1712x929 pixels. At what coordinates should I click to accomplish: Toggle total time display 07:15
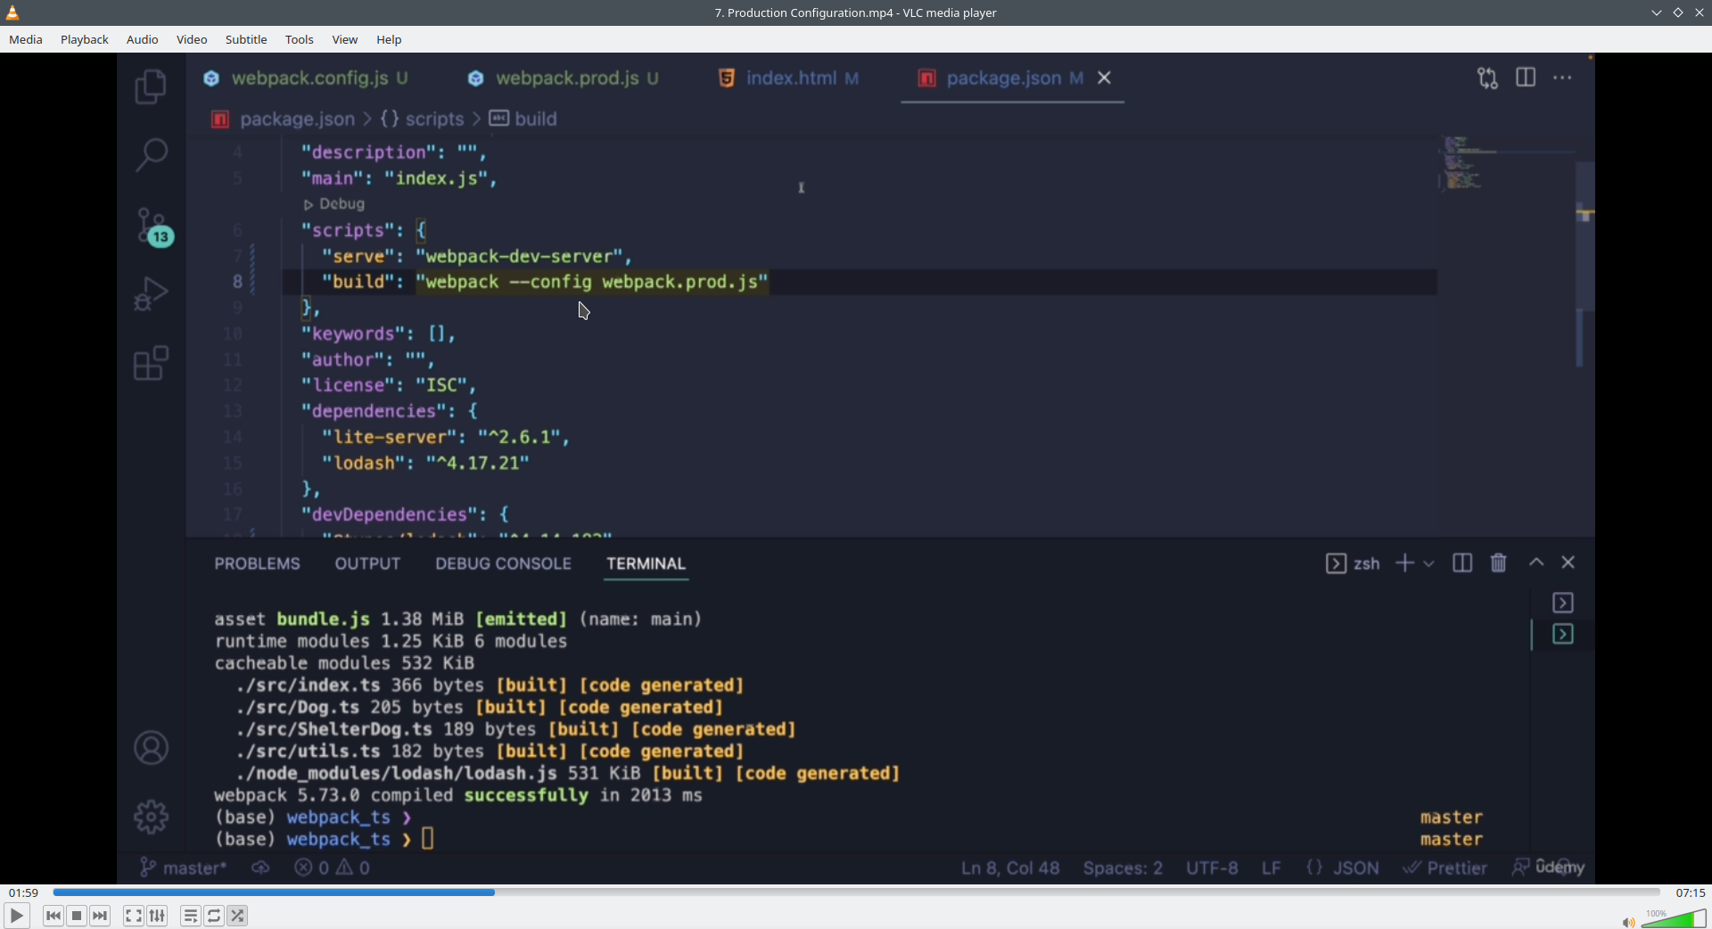pyautogui.click(x=1691, y=892)
